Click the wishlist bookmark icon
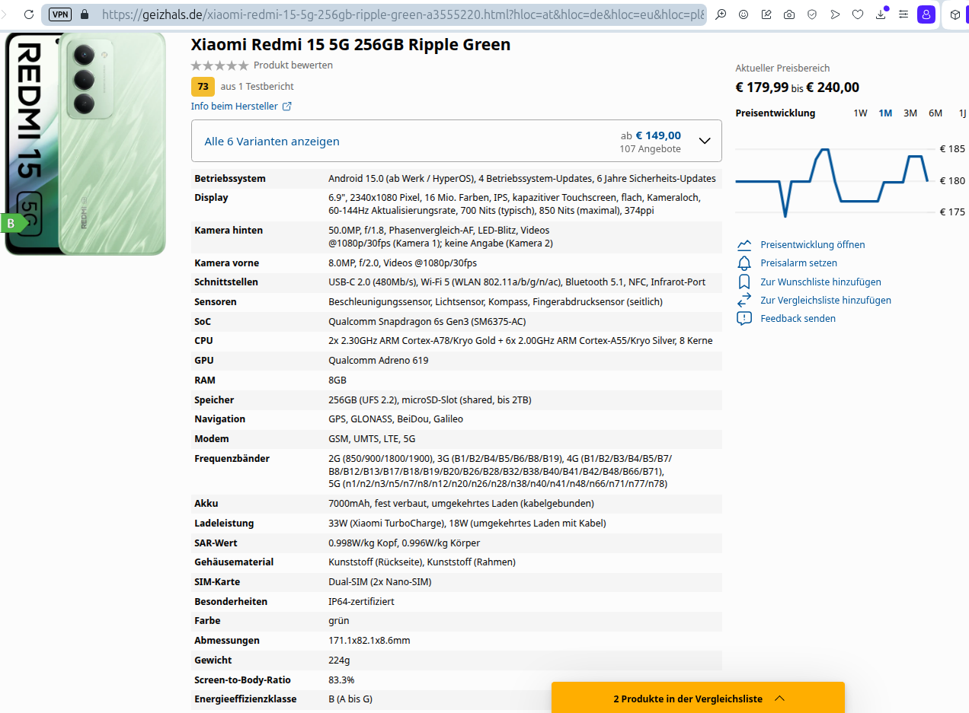Image resolution: width=969 pixels, height=713 pixels. tap(744, 282)
